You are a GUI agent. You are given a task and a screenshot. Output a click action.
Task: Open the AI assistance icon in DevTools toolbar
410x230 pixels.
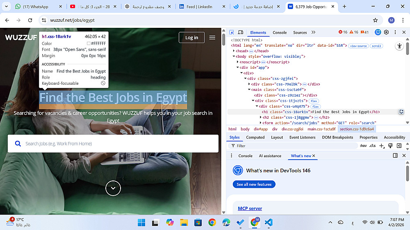(x=378, y=32)
